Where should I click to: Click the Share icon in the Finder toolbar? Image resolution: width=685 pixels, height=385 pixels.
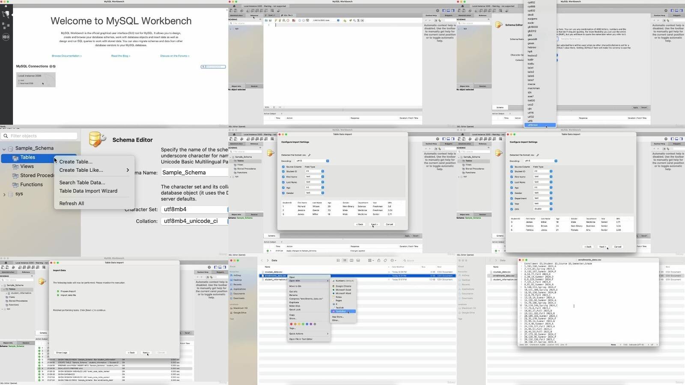[x=379, y=260]
